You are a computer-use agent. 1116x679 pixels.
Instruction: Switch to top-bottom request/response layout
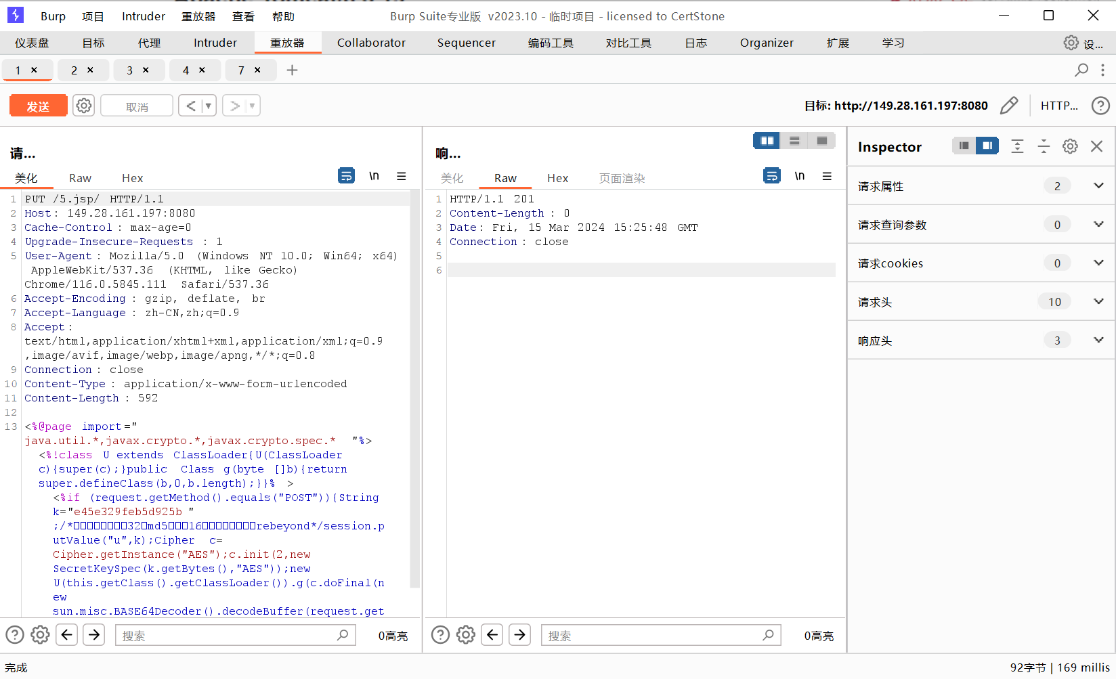(794, 141)
